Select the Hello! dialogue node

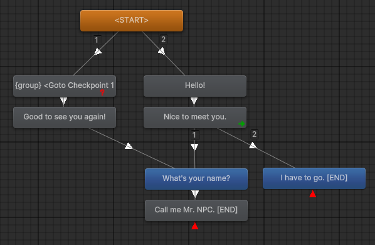tap(195, 86)
